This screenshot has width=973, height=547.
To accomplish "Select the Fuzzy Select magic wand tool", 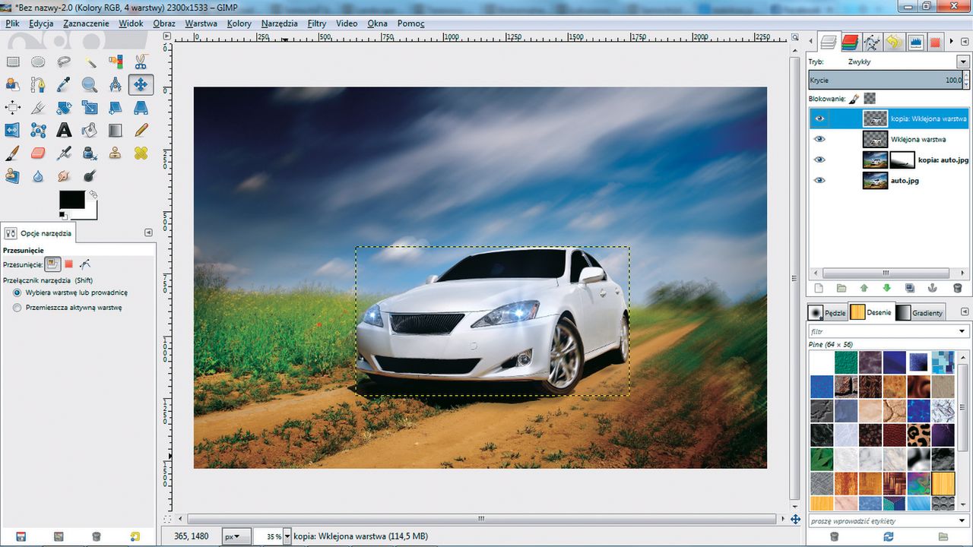I will coord(90,62).
